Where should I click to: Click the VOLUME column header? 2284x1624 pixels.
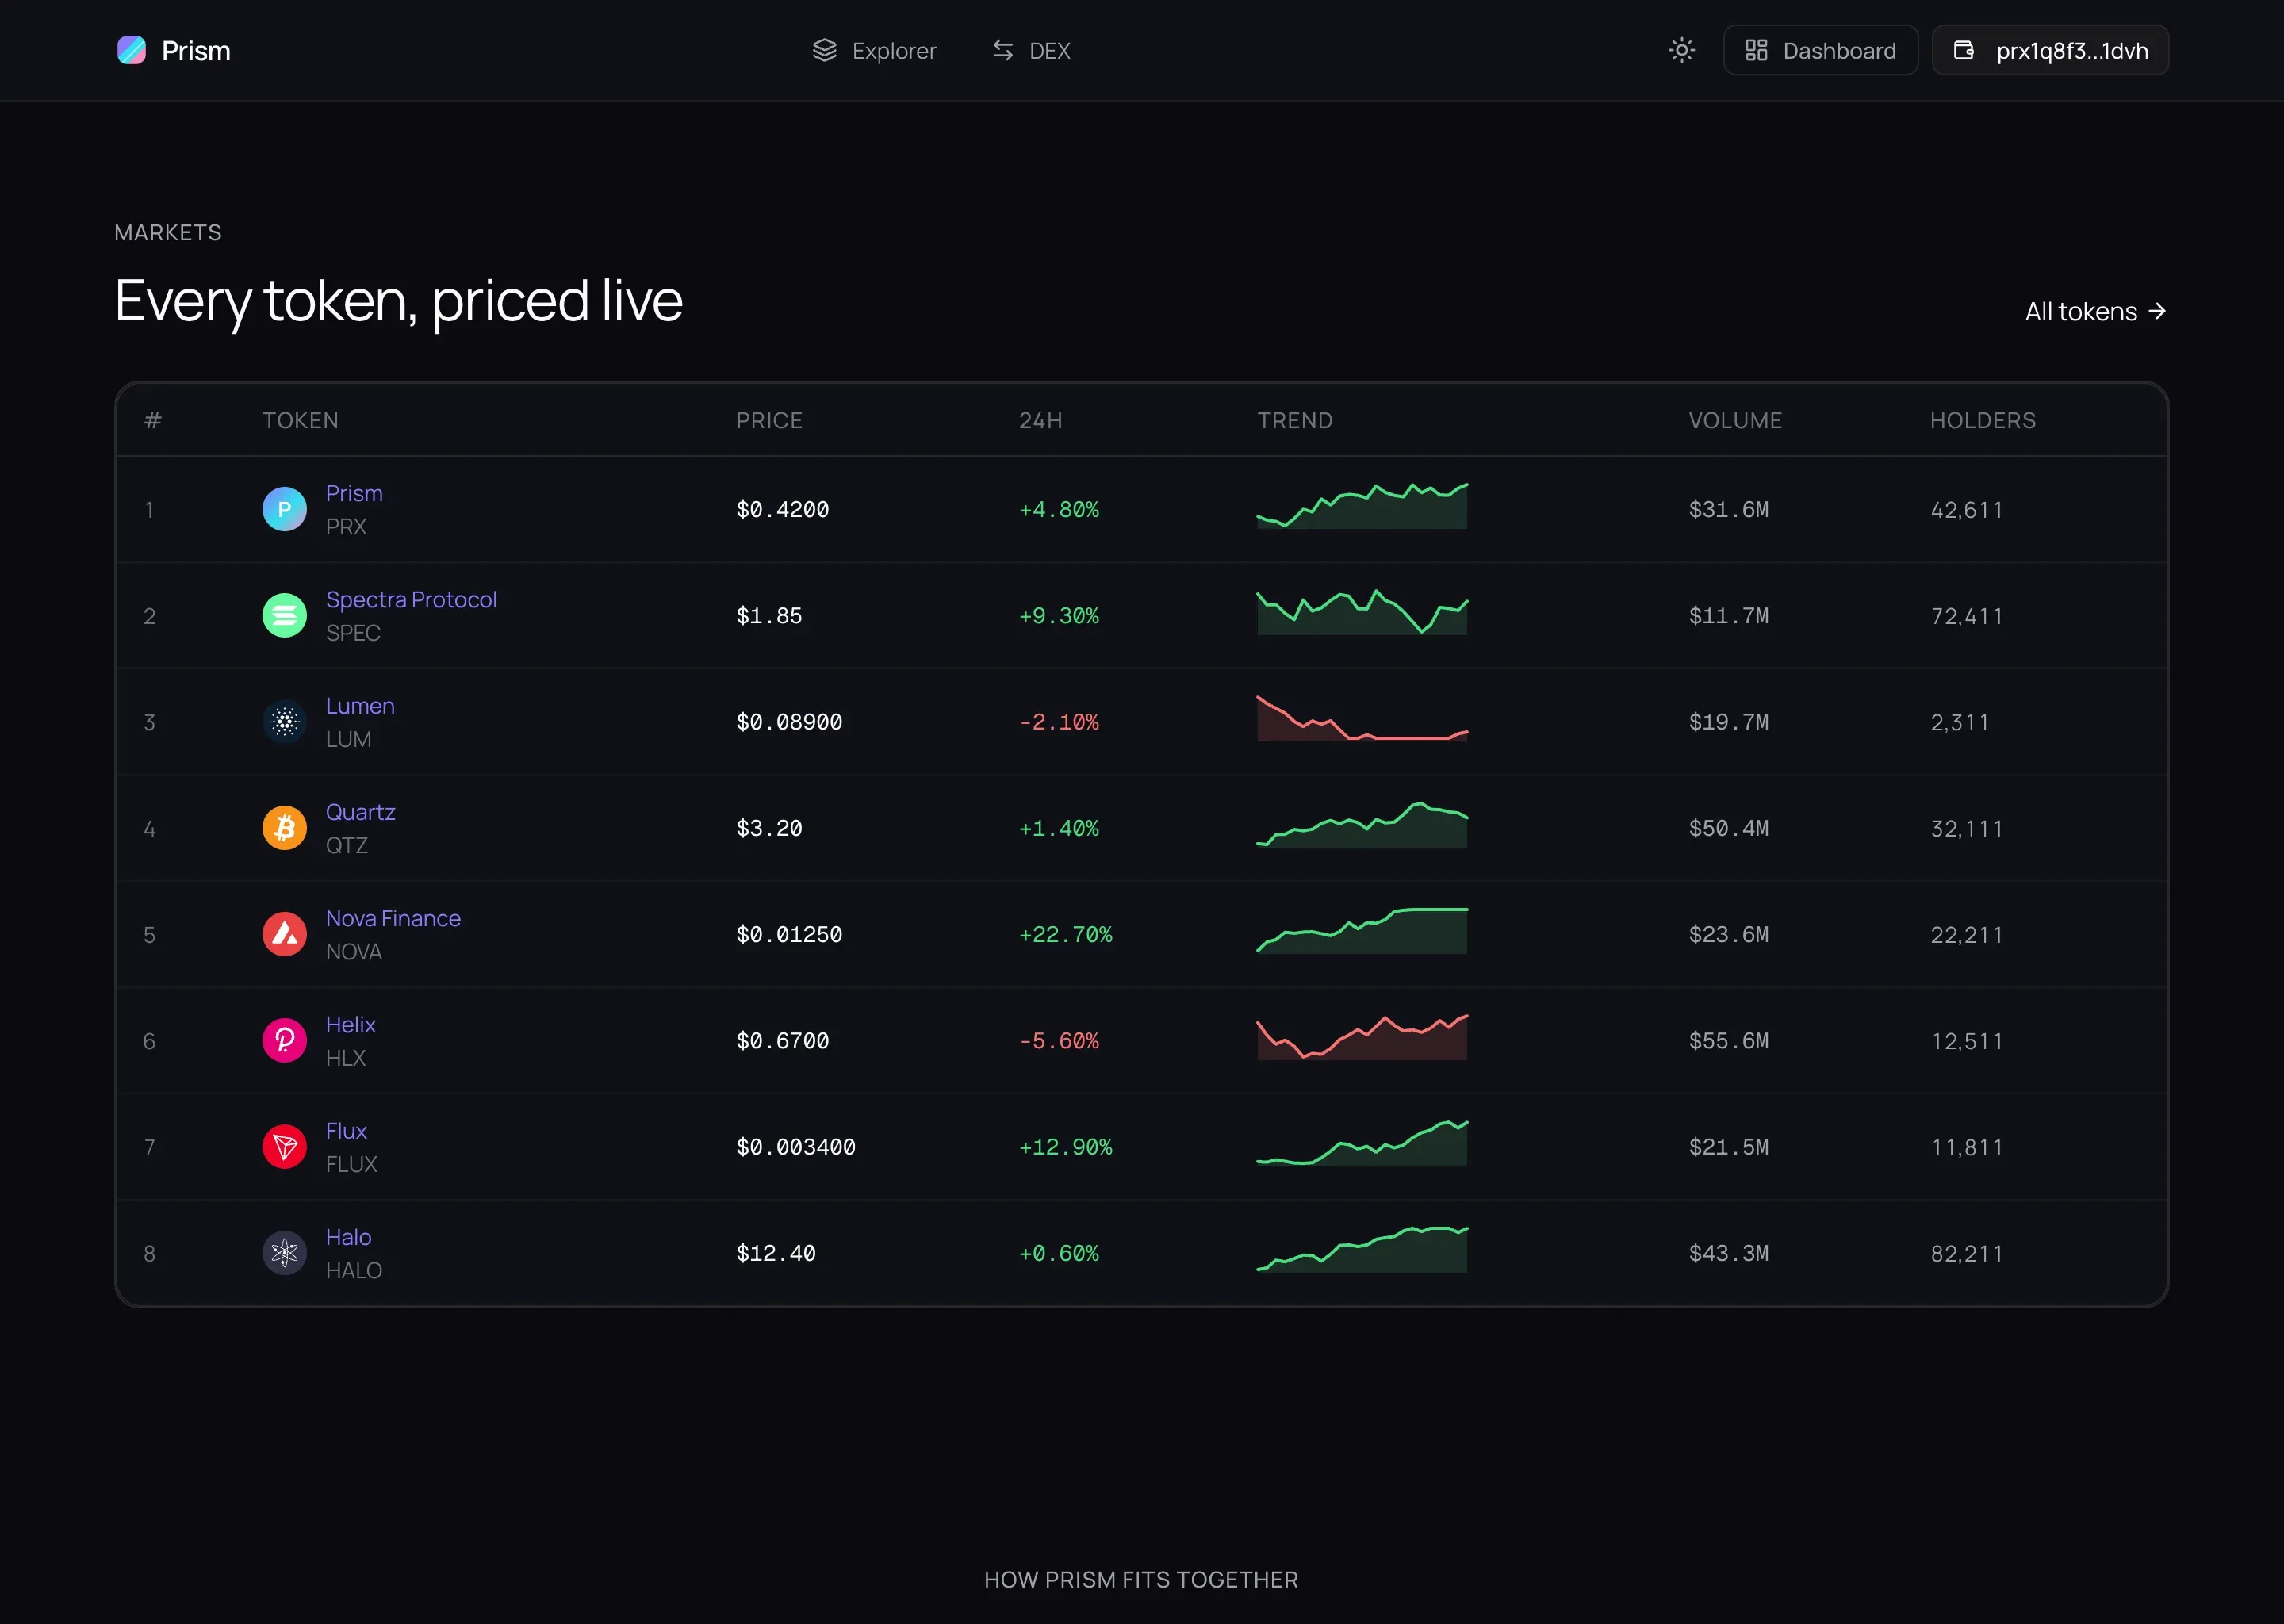point(1735,420)
